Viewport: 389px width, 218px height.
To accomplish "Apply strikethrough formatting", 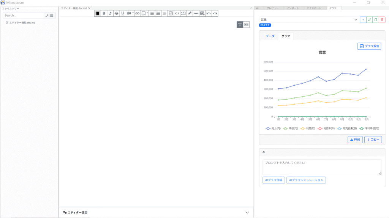I will [116, 13].
